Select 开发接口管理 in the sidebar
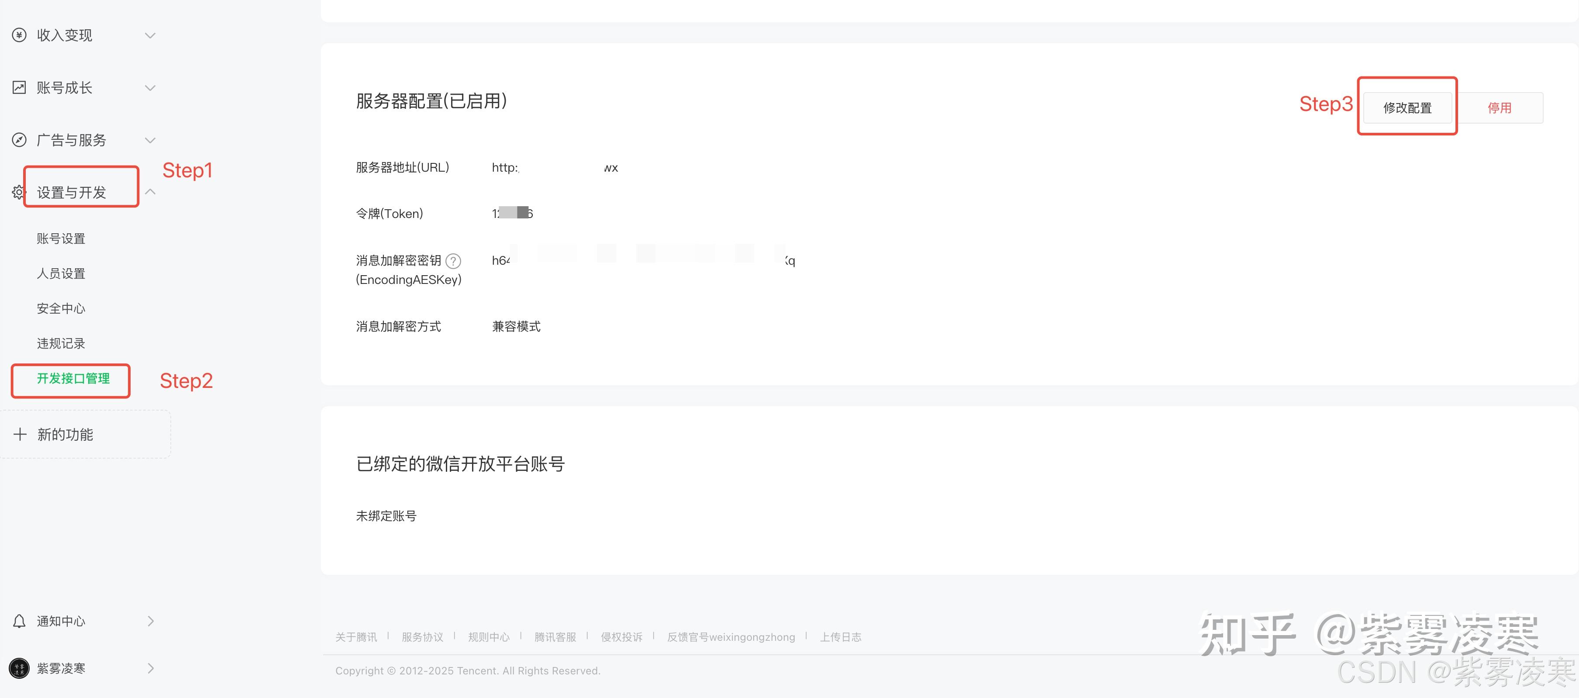The image size is (1579, 698). coord(73,378)
